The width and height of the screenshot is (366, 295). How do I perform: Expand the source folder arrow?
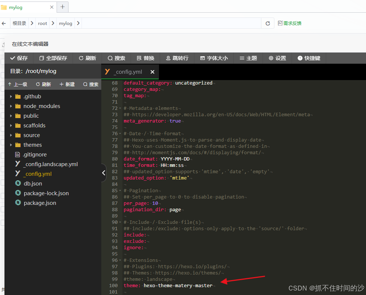(x=11, y=135)
